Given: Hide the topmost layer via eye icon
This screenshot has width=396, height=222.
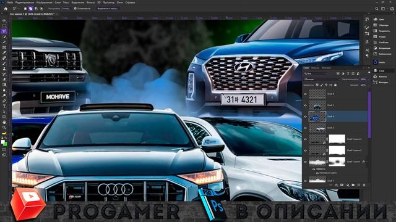Looking at the screenshot, I should (x=305, y=94).
